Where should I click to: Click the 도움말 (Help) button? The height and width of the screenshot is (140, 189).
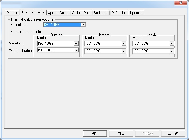[x=173, y=133]
